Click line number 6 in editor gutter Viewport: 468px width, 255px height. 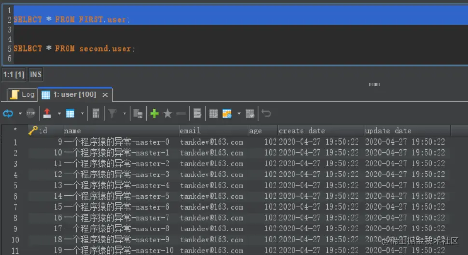pos(9,58)
